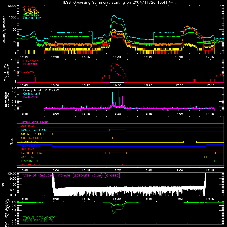Select the ECLIPSE FLAG label
Viewport: 227px width, 227px height.
click(31, 146)
